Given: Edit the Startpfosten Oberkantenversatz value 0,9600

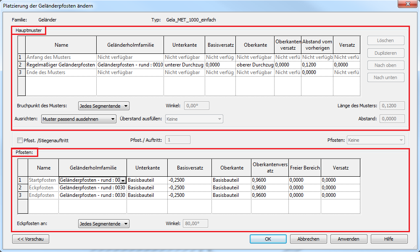Looking at the screenshot, I should coord(269,180).
